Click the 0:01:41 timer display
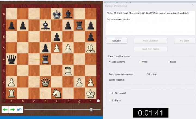This screenshot has height=119, width=196. 151,113
